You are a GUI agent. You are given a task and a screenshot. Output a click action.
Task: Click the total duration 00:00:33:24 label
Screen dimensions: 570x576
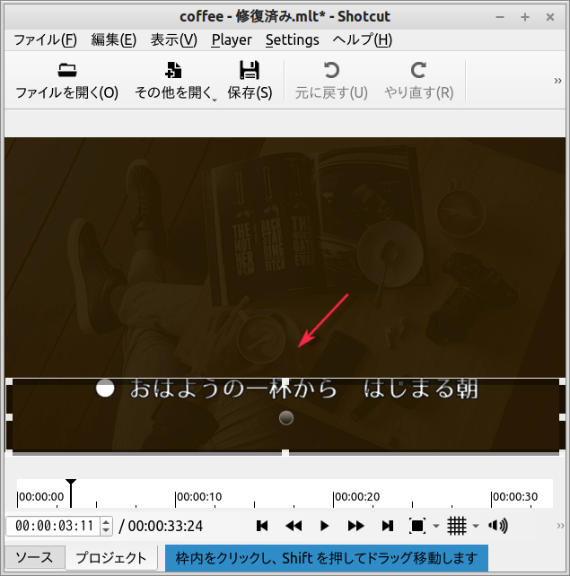click(165, 526)
